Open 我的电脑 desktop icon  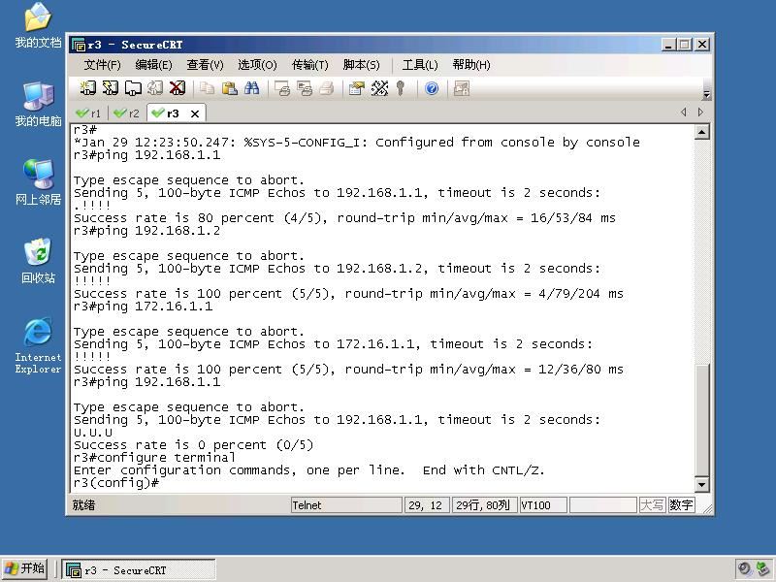[38, 105]
